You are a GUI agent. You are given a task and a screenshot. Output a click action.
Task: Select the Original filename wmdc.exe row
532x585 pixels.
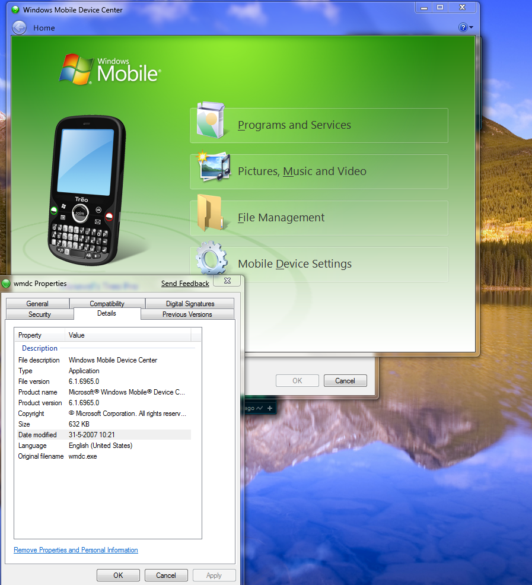pos(104,456)
